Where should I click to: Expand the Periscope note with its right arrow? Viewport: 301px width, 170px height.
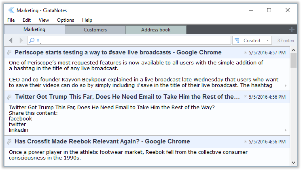coord(286,86)
